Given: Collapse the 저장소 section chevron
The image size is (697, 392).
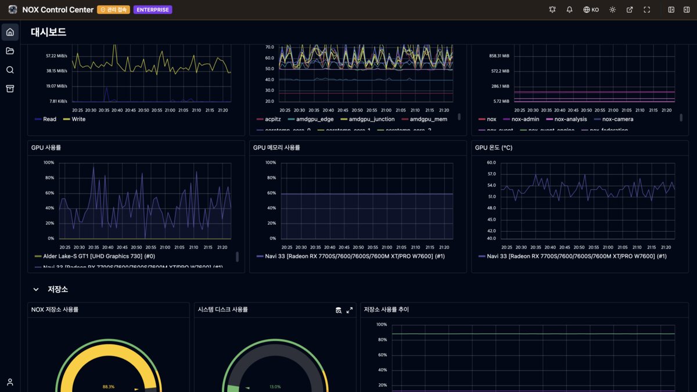Looking at the screenshot, I should [x=36, y=289].
